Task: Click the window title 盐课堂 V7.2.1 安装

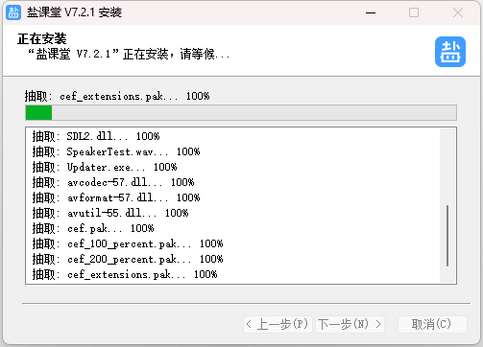Action: (74, 12)
